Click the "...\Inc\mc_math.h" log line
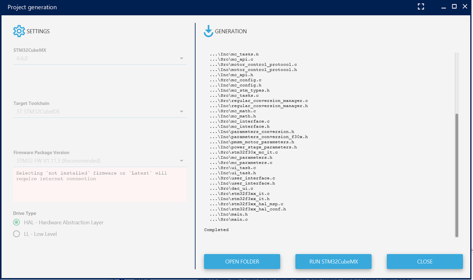The width and height of the screenshot is (473, 280). pyautogui.click(x=233, y=116)
